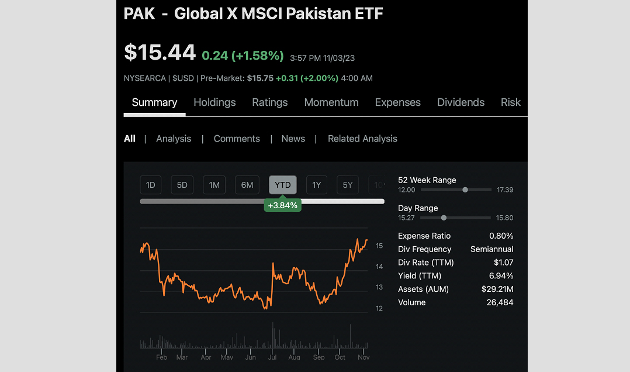Show Comments filter

(237, 139)
